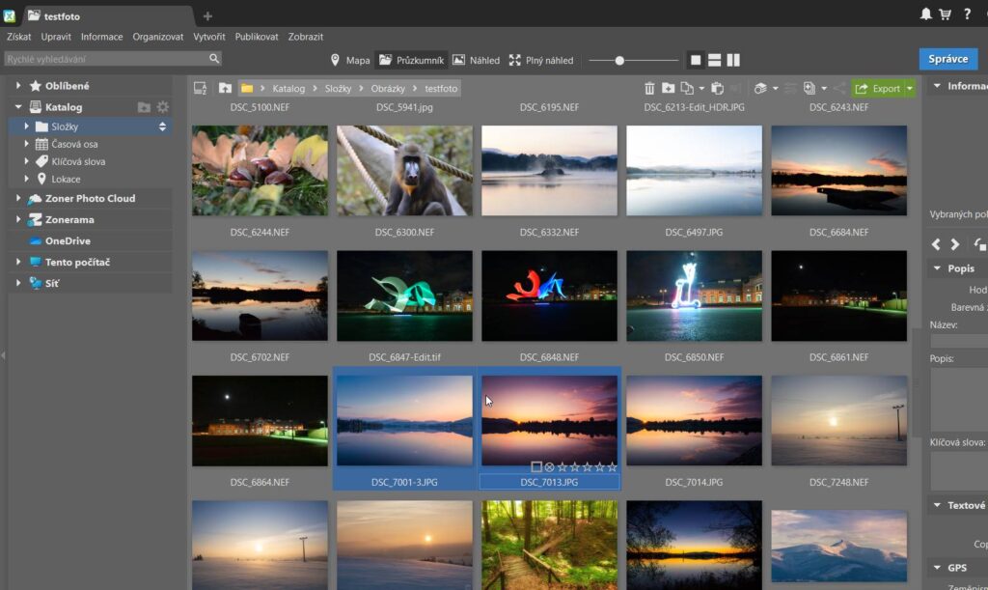The width and height of the screenshot is (988, 590).
Task: Select horizontal split layout button
Action: tap(715, 60)
